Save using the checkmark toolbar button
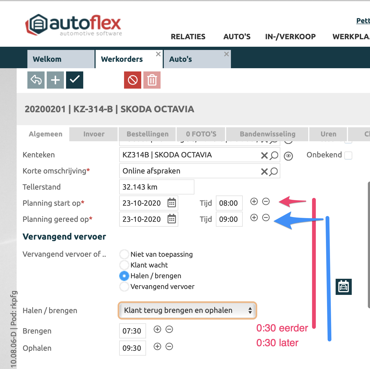Viewport: 370px width, 369px height. pos(75,80)
